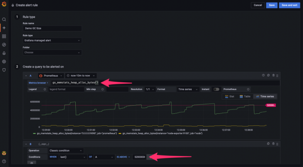Viewport: 303px width, 167px height.
Task: Click the time range clock icon
Action: point(68,76)
